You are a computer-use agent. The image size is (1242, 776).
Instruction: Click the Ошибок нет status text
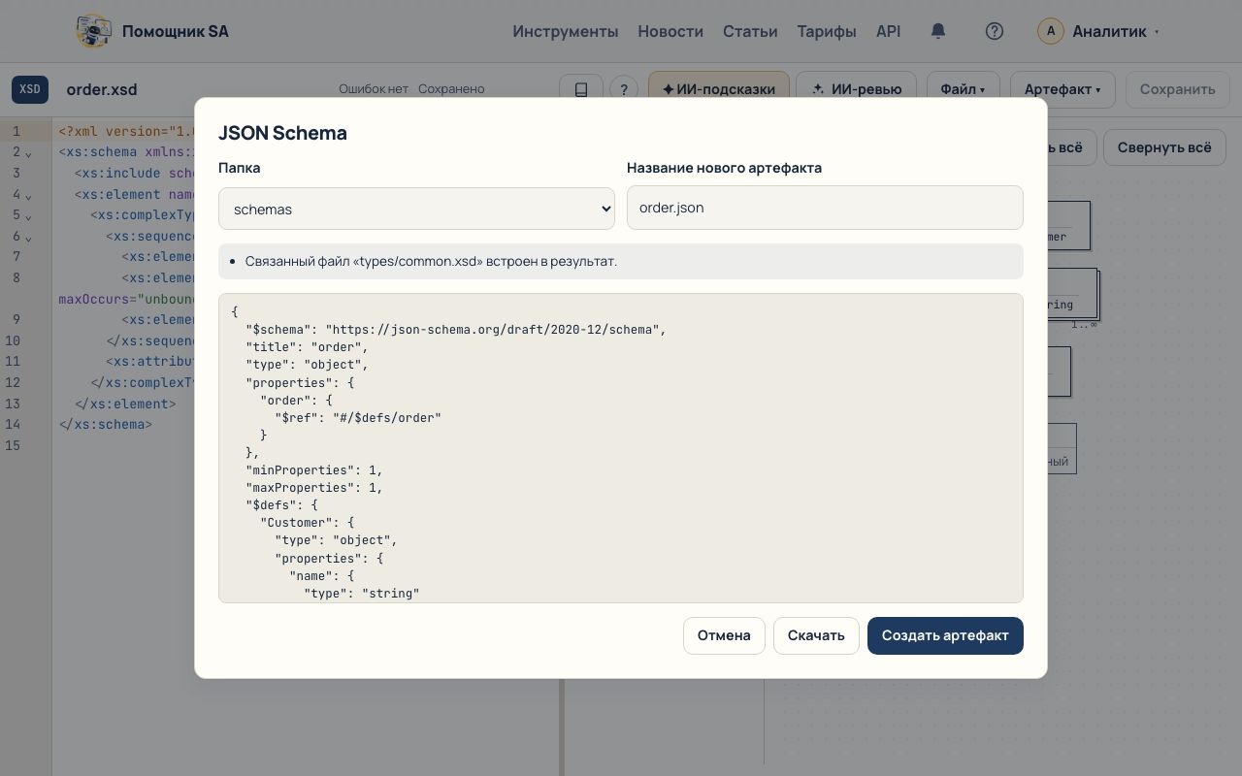point(374,89)
